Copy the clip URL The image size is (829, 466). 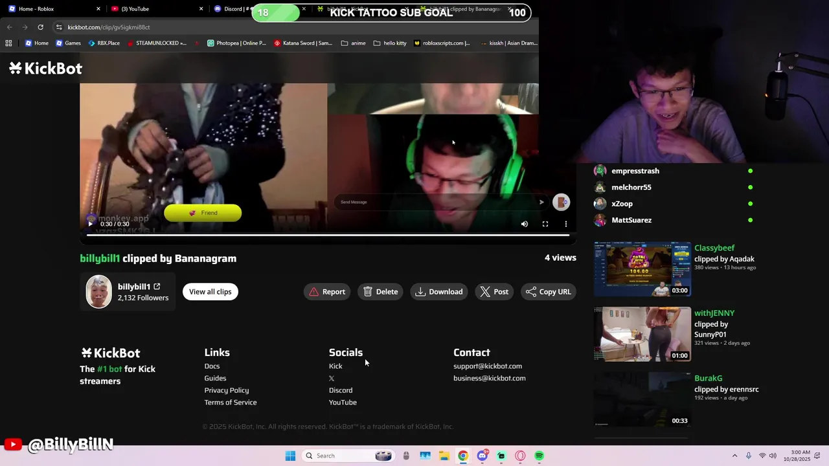pyautogui.click(x=549, y=292)
